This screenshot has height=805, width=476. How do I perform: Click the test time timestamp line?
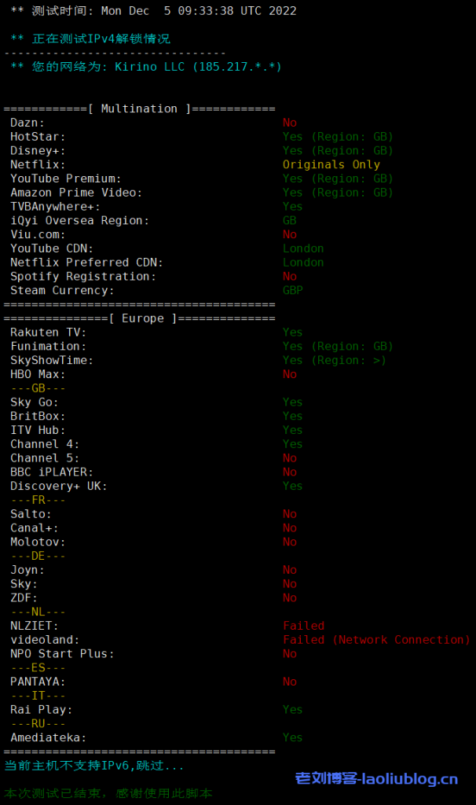click(x=153, y=11)
